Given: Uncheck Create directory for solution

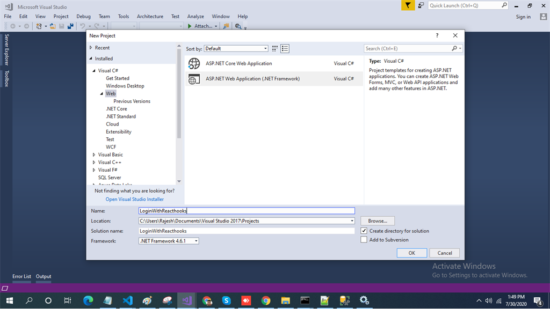Looking at the screenshot, I should pyautogui.click(x=364, y=231).
